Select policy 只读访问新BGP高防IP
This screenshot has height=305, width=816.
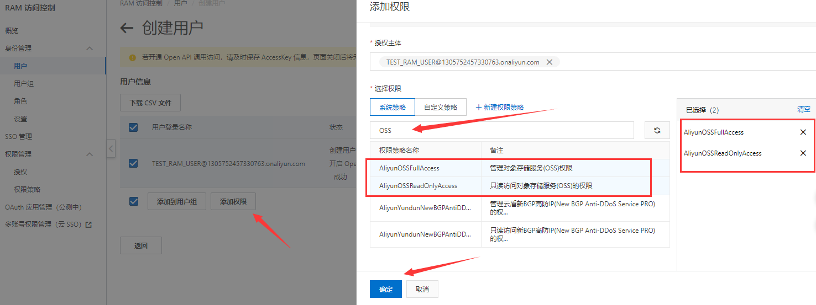tap(520, 234)
